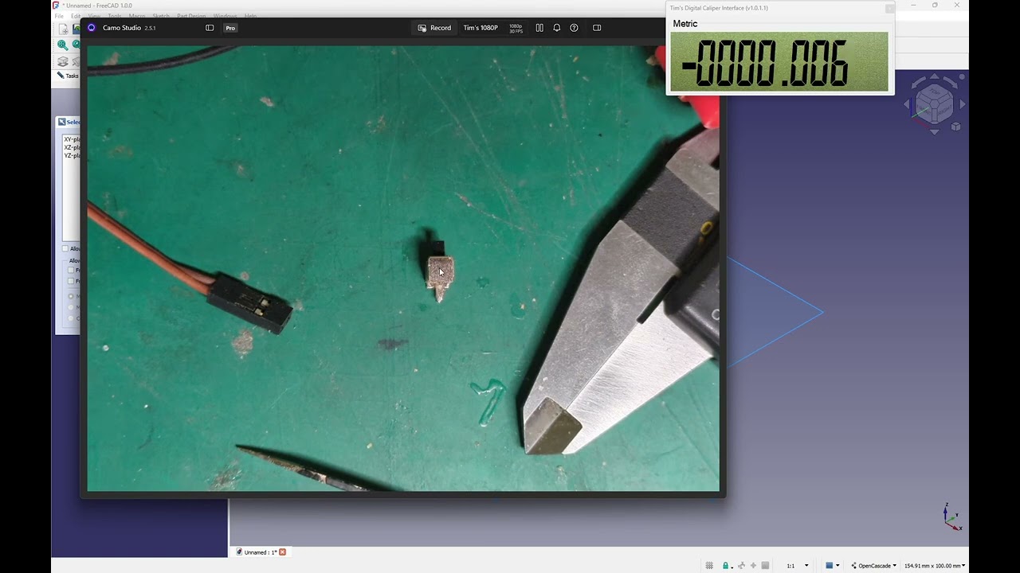The image size is (1020, 573).
Task: Toggle the second checkbox inside the Allow group
Action: click(x=71, y=281)
